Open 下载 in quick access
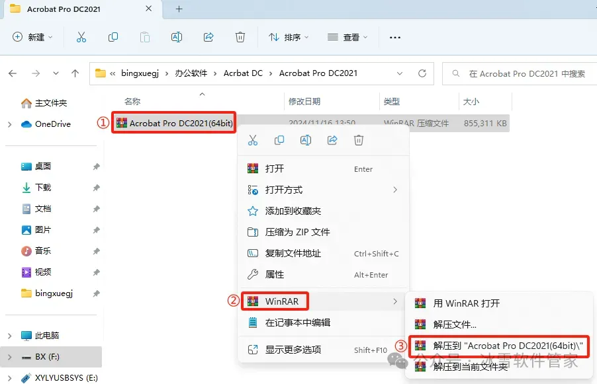 36,188
